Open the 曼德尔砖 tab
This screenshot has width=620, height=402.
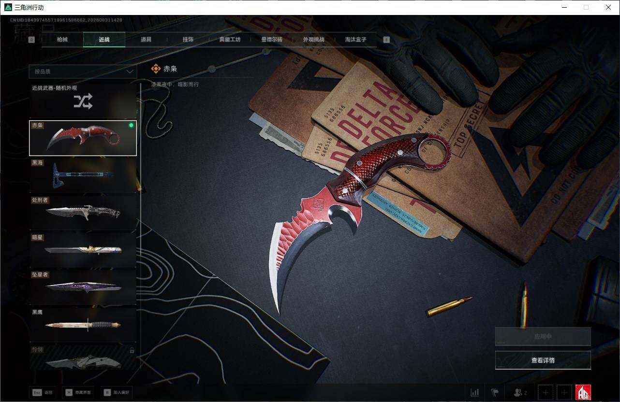pyautogui.click(x=272, y=40)
